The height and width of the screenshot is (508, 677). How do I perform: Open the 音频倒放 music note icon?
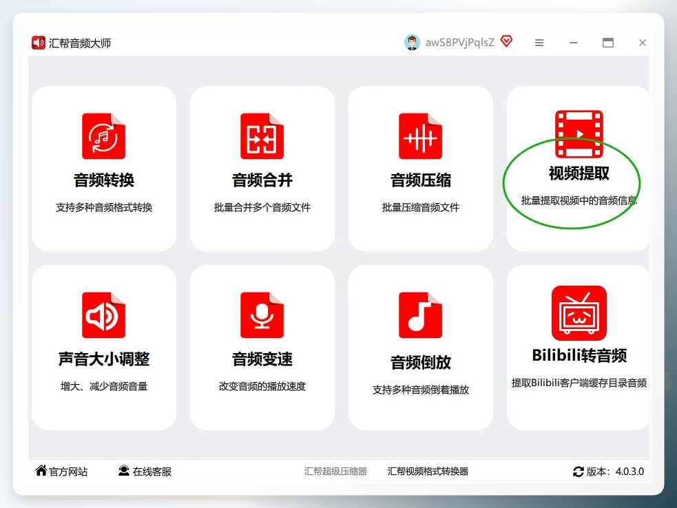pos(421,315)
